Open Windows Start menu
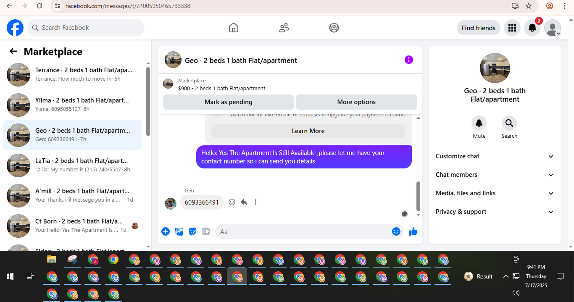Viewport: 574px width, 302px height. click(x=10, y=276)
